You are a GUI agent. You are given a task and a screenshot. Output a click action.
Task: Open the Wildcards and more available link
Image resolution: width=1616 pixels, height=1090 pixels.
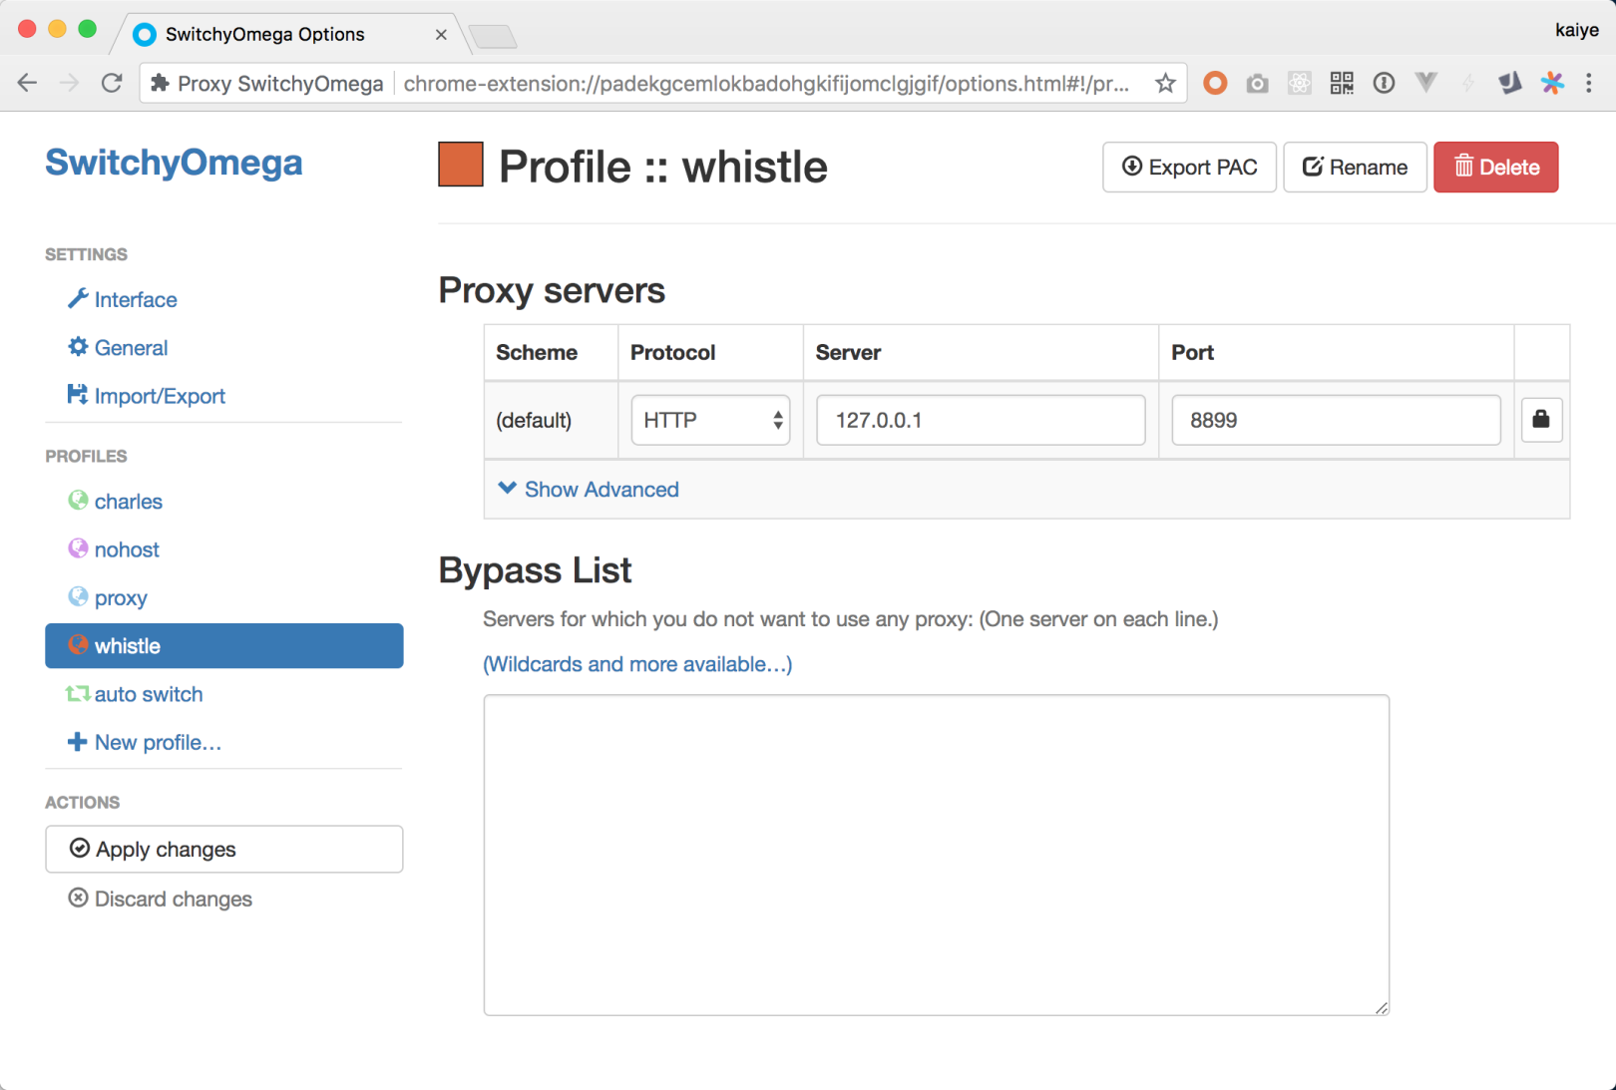click(637, 664)
